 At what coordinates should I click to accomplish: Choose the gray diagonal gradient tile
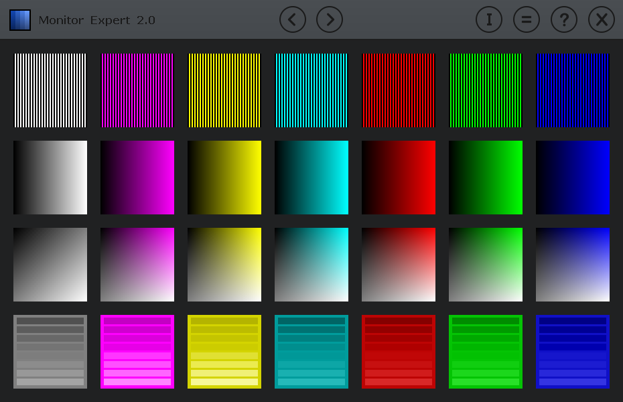50,265
